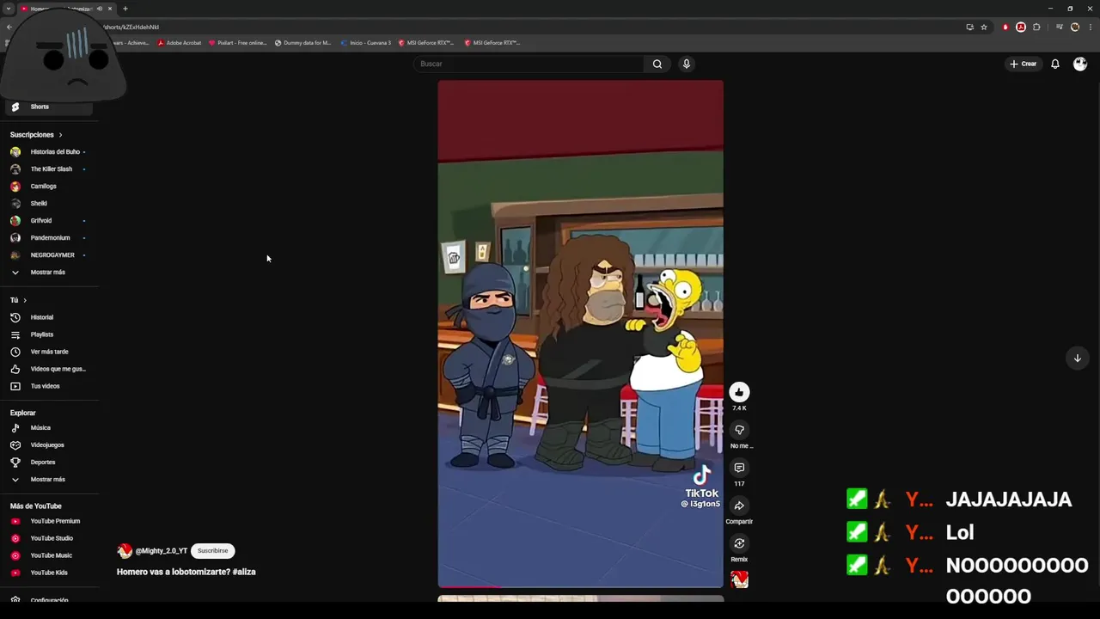Explore the Deportes category
This screenshot has width=1100, height=619.
click(x=49, y=463)
